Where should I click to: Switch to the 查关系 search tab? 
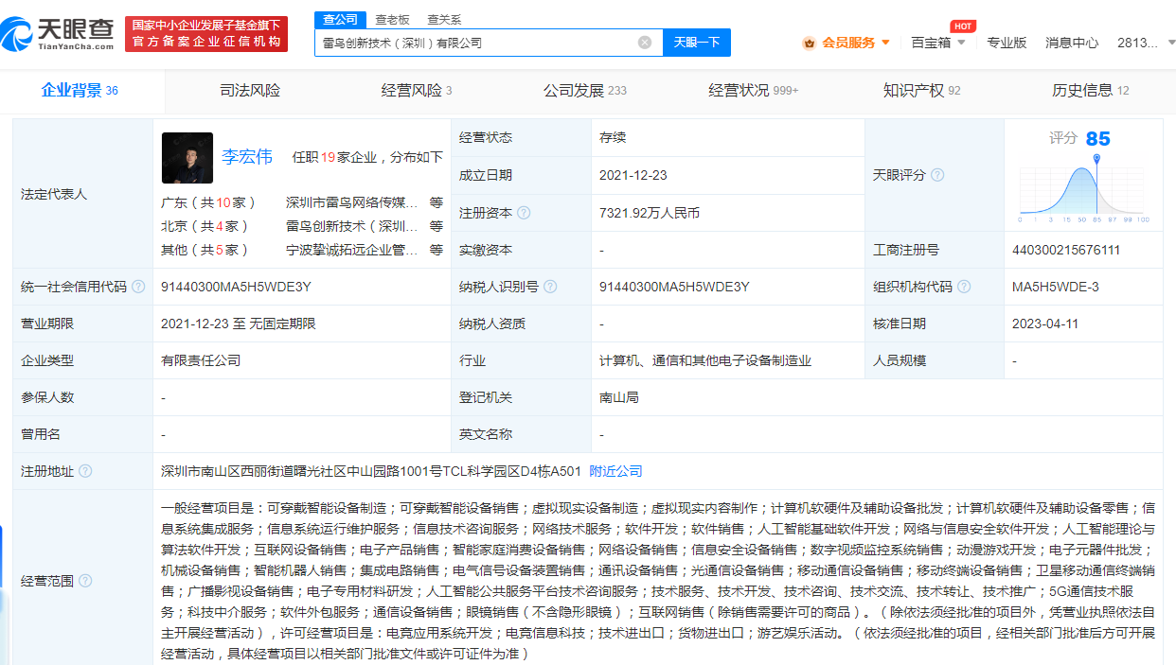[x=444, y=19]
